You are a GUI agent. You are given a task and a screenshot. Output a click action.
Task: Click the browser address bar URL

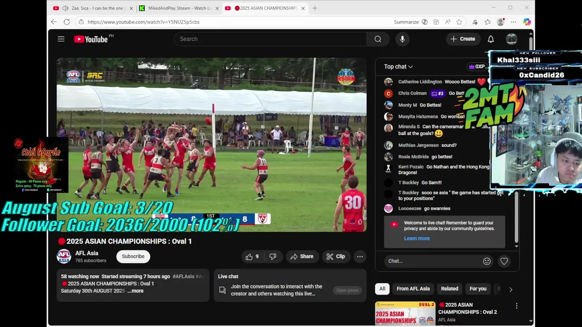coord(144,22)
